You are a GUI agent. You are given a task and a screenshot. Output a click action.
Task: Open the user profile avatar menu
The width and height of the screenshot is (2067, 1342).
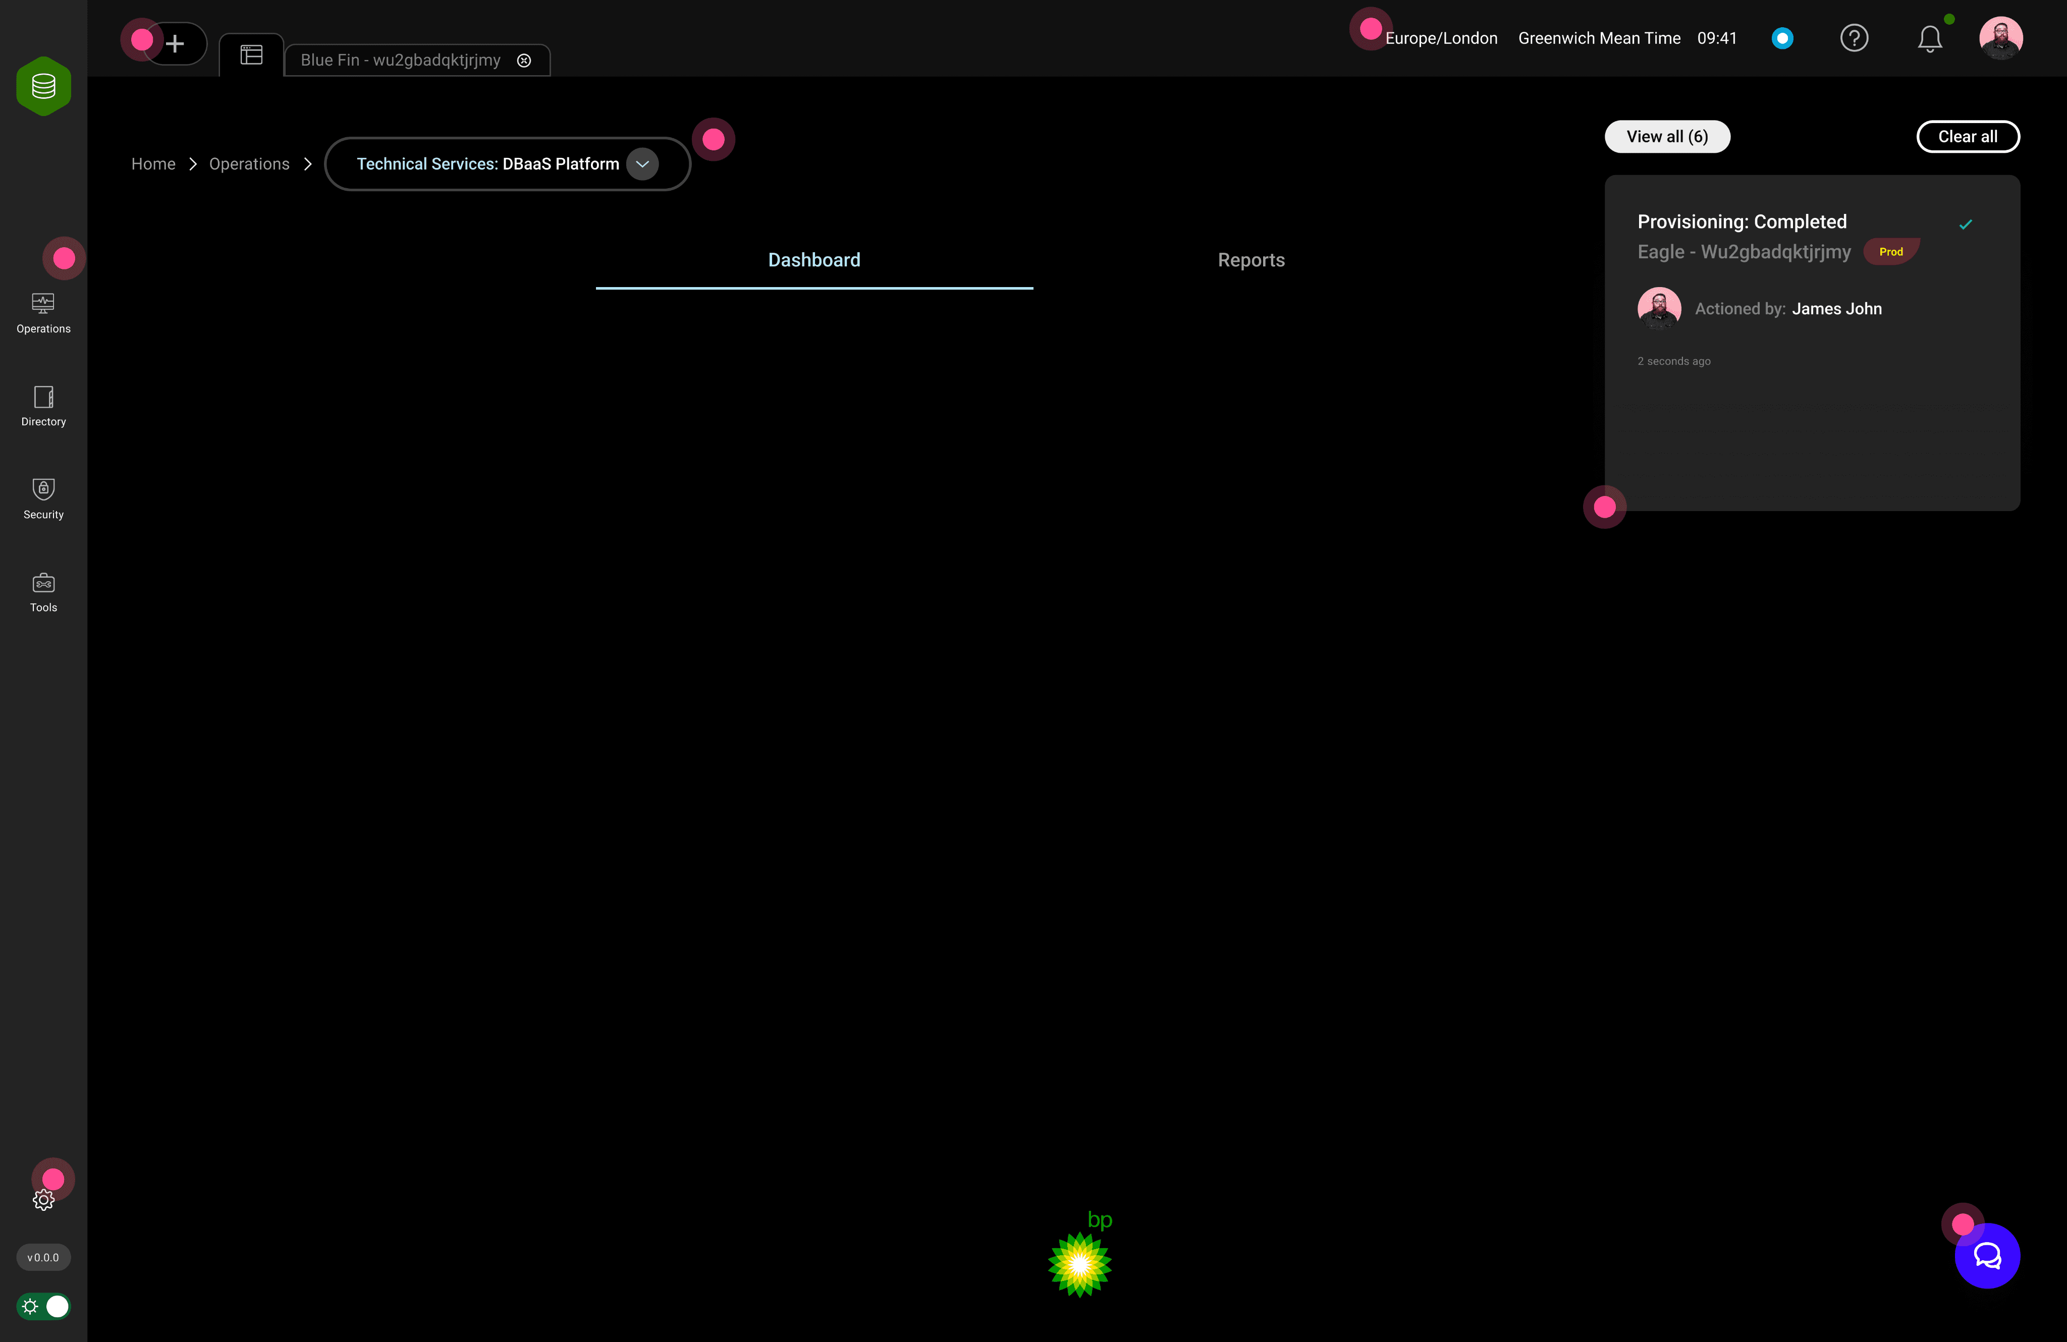pos(2000,38)
